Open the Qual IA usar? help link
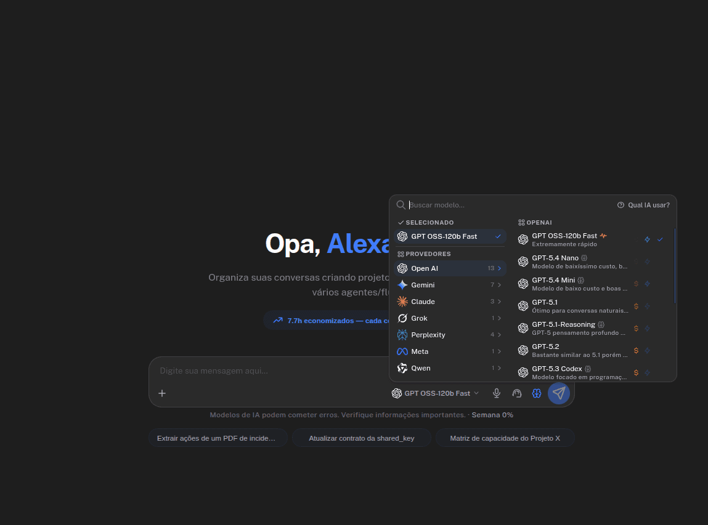 [643, 205]
